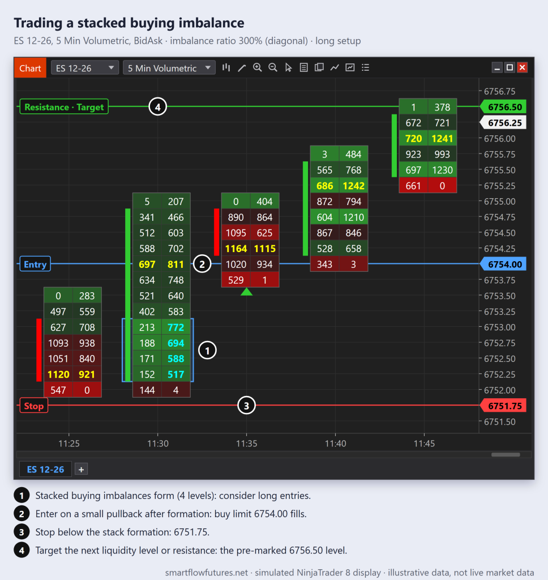The width and height of the screenshot is (548, 580).
Task: Click the yellow 1120 bid cell
Action: pyautogui.click(x=58, y=375)
